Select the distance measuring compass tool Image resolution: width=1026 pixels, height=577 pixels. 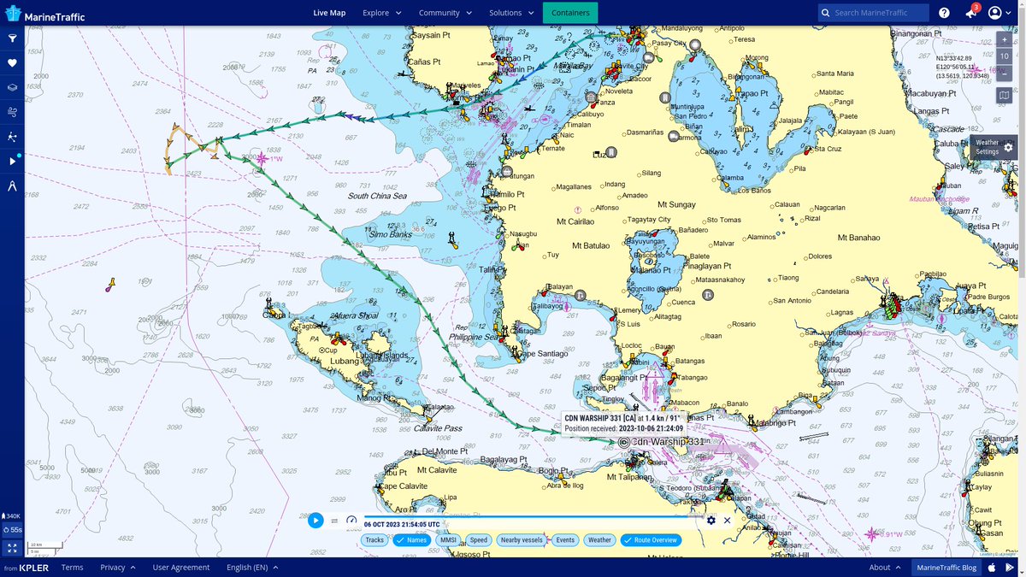(x=12, y=185)
